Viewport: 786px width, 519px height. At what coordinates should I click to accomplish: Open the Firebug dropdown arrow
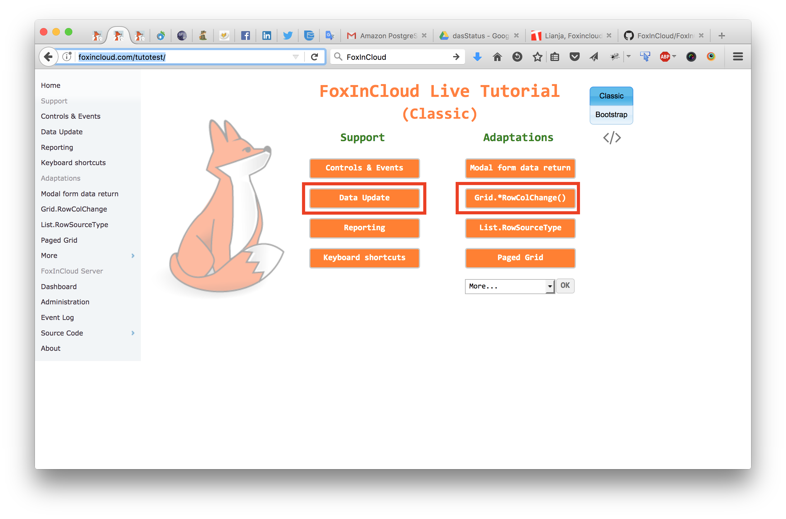click(628, 57)
